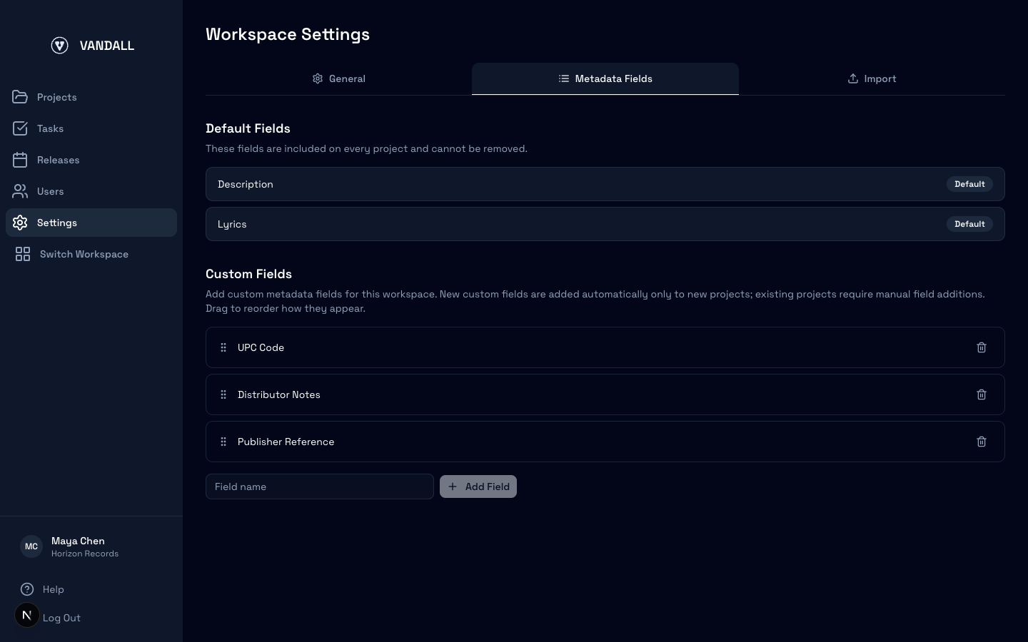Viewport: 1028px width, 642px height.
Task: Click the Workspace Settings heading
Action: (288, 34)
